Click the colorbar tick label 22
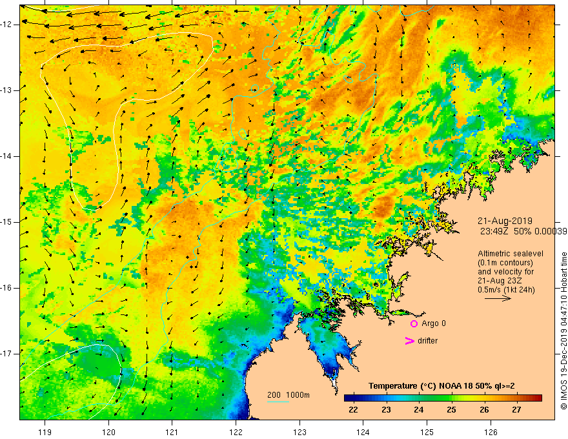 [353, 410]
